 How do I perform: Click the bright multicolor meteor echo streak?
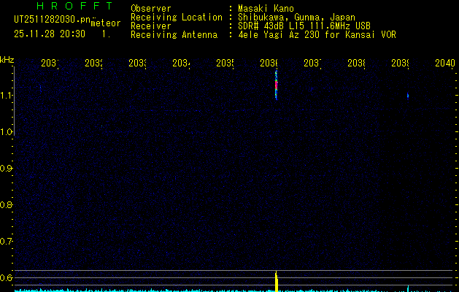coord(276,84)
